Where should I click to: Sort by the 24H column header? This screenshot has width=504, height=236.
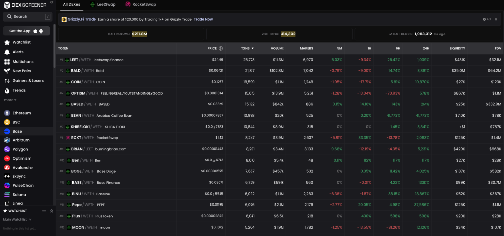(426, 48)
